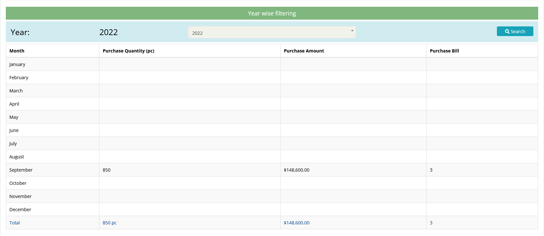Open the year 2022 dropdown
This screenshot has width=544, height=236.
click(x=272, y=33)
